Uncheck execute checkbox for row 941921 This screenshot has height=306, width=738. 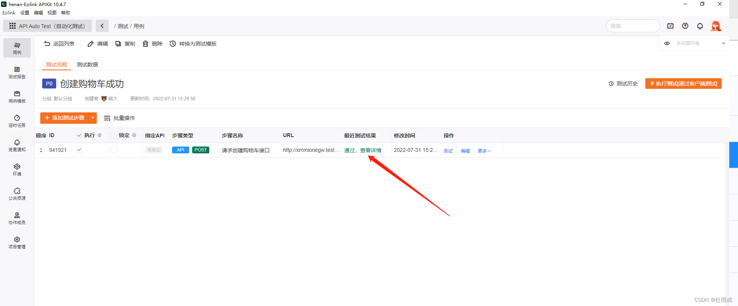[79, 150]
